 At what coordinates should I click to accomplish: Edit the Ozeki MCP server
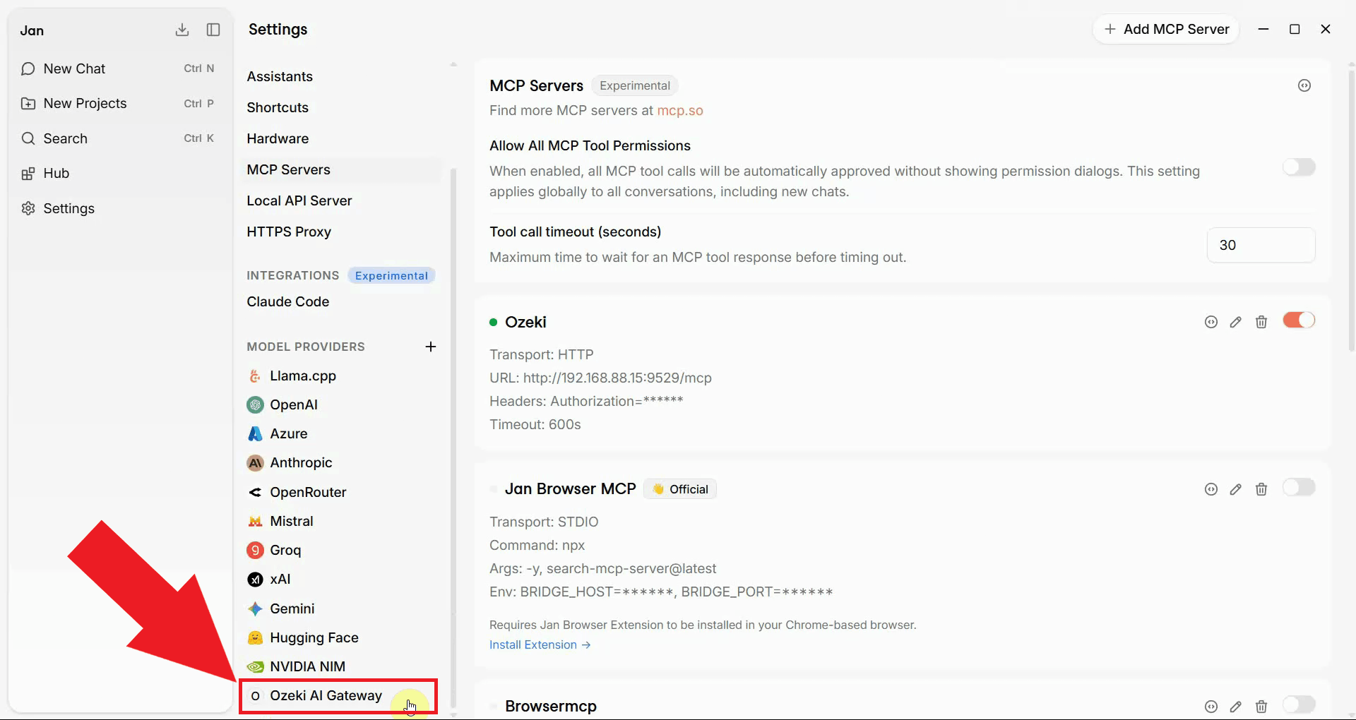[x=1236, y=322]
